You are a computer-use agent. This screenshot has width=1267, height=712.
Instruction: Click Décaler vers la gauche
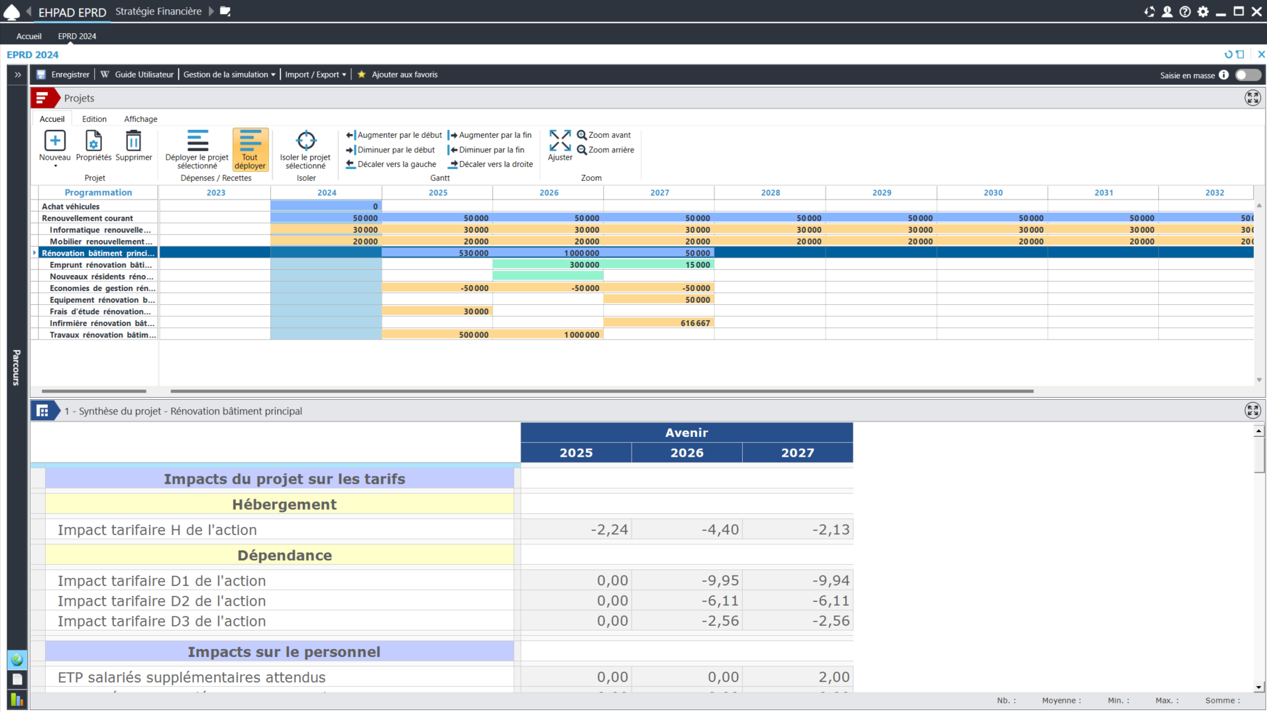(391, 164)
